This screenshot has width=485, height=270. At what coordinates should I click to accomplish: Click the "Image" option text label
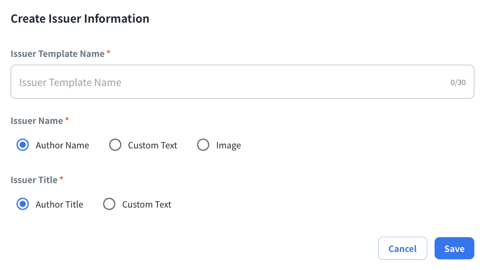228,145
